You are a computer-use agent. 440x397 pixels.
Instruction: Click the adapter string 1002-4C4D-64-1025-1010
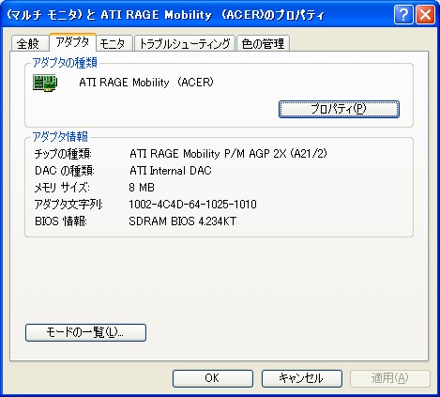pyautogui.click(x=192, y=205)
